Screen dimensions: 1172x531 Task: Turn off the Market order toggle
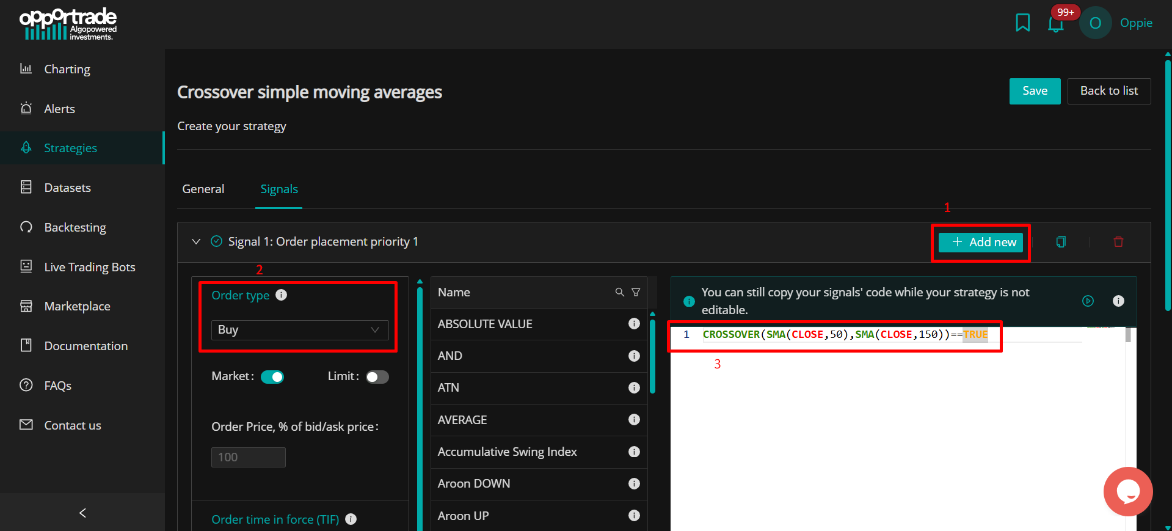[272, 377]
